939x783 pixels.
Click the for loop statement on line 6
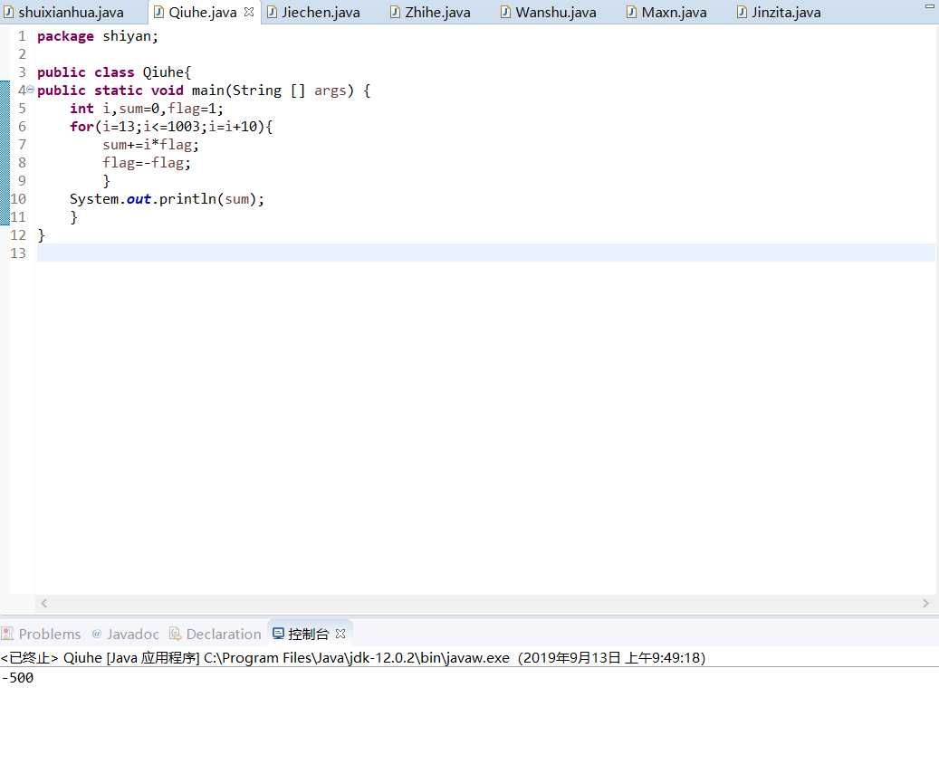click(170, 127)
